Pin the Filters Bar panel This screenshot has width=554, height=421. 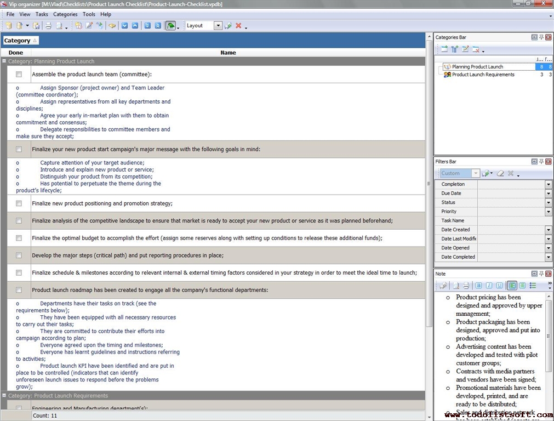tap(541, 162)
